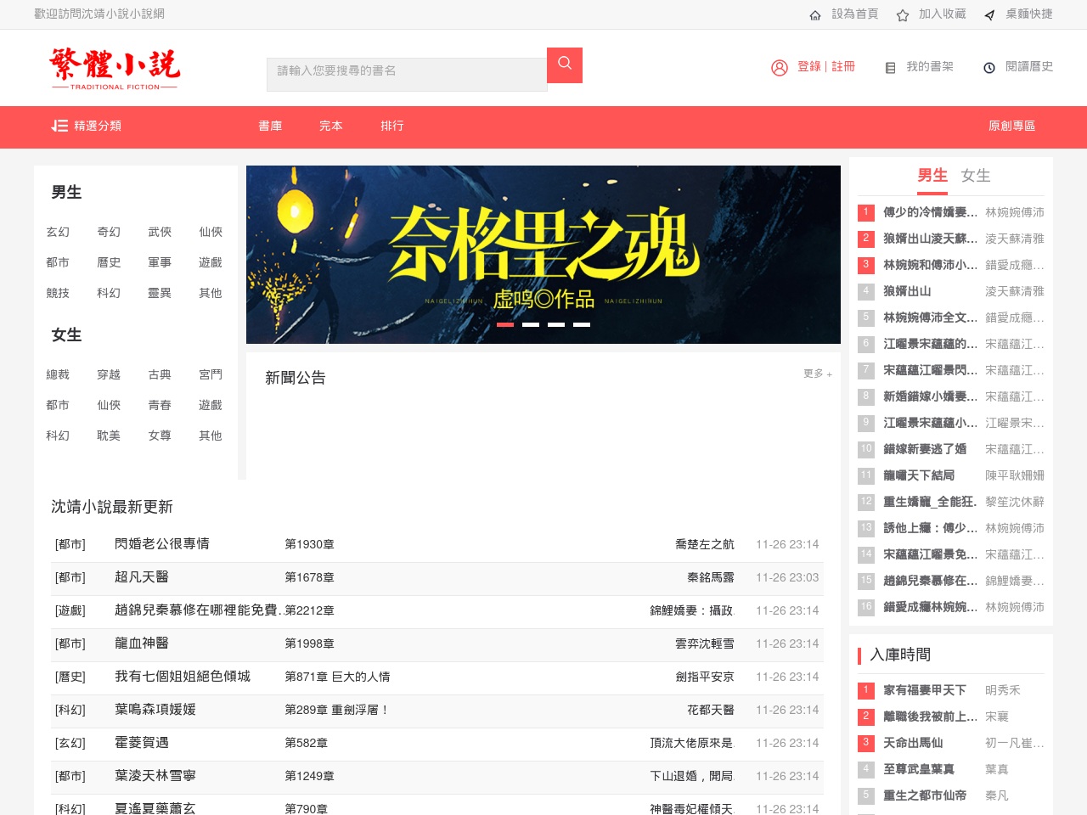Image resolution: width=1087 pixels, height=815 pixels.
Task: Open 宮鬥 category under 女生
Action: (x=211, y=374)
